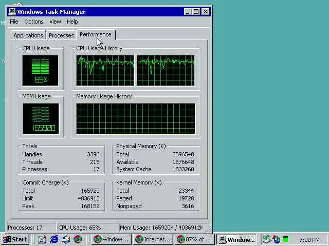The width and height of the screenshot is (329, 246).
Task: Click the network connection tray icon
Action: pyautogui.click(x=267, y=239)
